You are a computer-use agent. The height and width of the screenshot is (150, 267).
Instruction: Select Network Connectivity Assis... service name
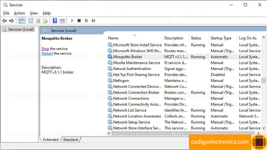[x=137, y=104]
